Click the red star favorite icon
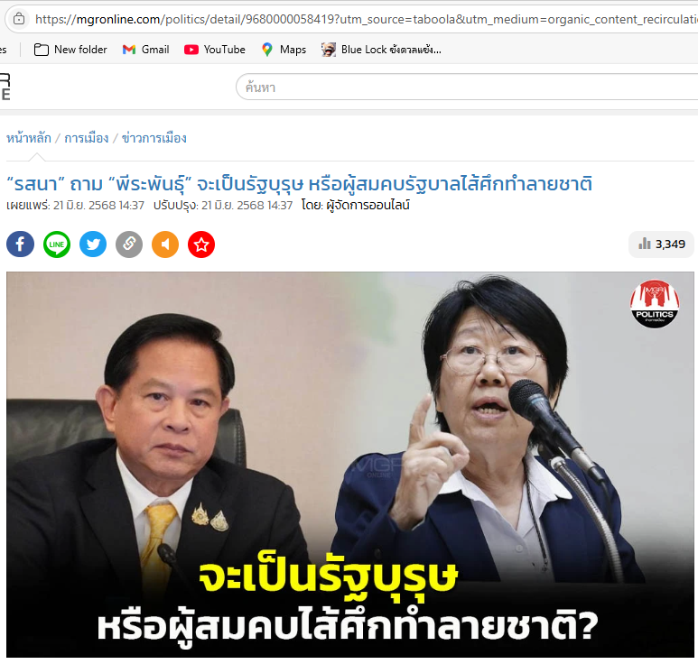698x664 pixels. 201,244
